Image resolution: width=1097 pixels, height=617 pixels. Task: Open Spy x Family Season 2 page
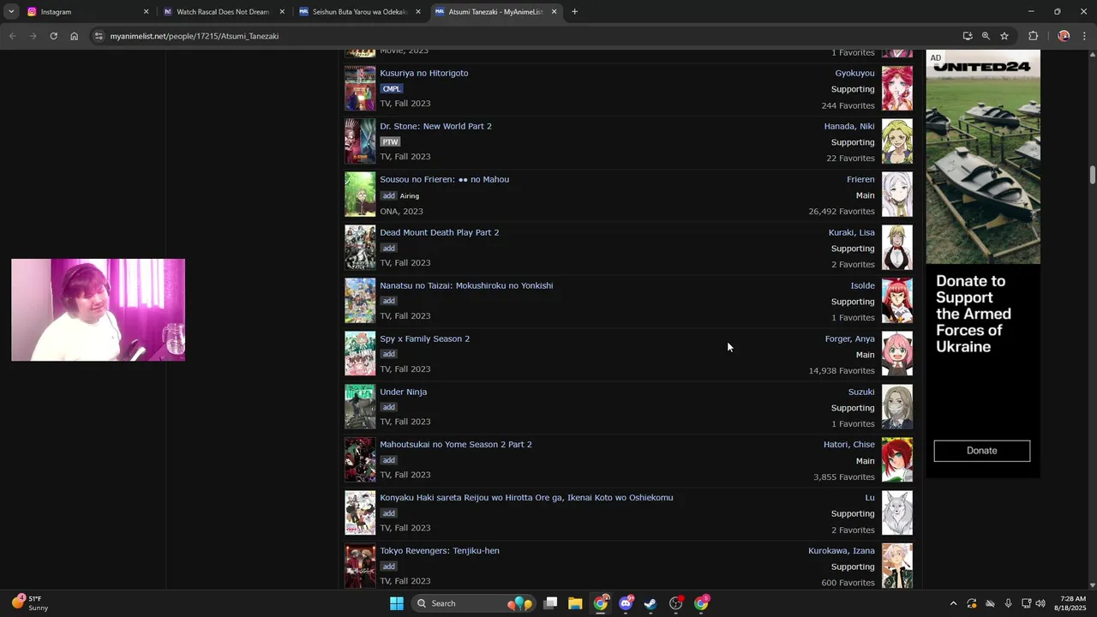click(424, 338)
